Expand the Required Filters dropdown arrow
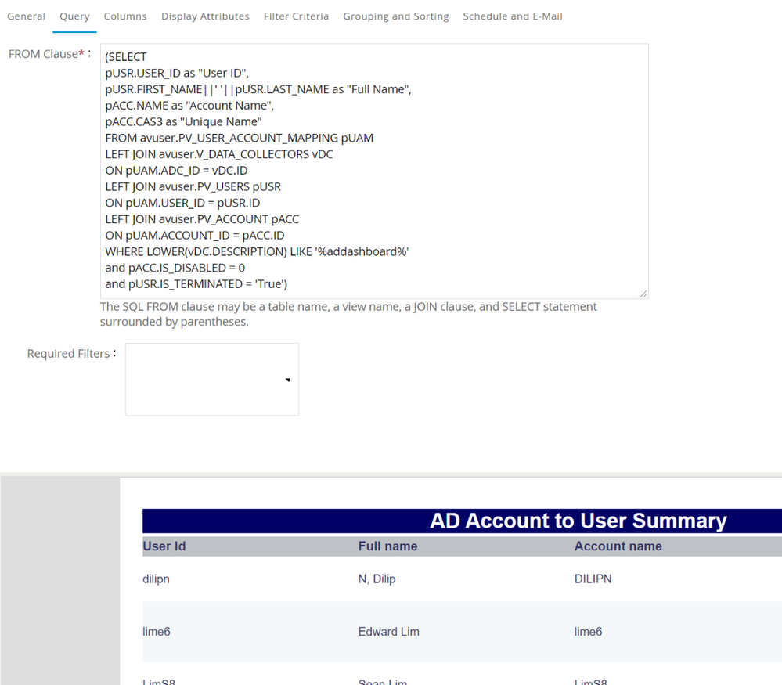 coord(288,380)
